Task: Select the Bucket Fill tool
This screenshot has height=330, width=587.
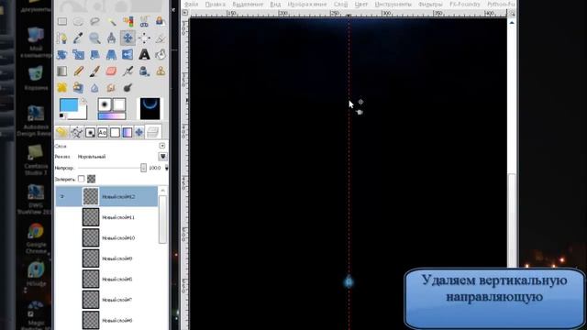Action: [x=161, y=55]
